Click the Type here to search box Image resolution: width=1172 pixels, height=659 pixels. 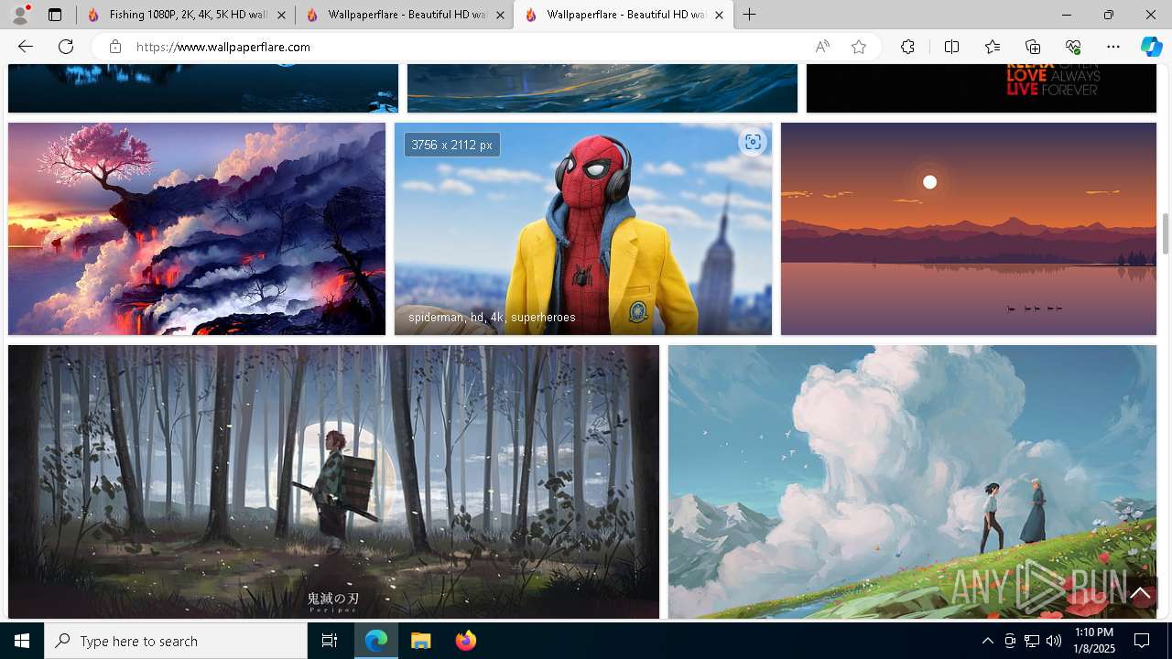pyautogui.click(x=176, y=641)
